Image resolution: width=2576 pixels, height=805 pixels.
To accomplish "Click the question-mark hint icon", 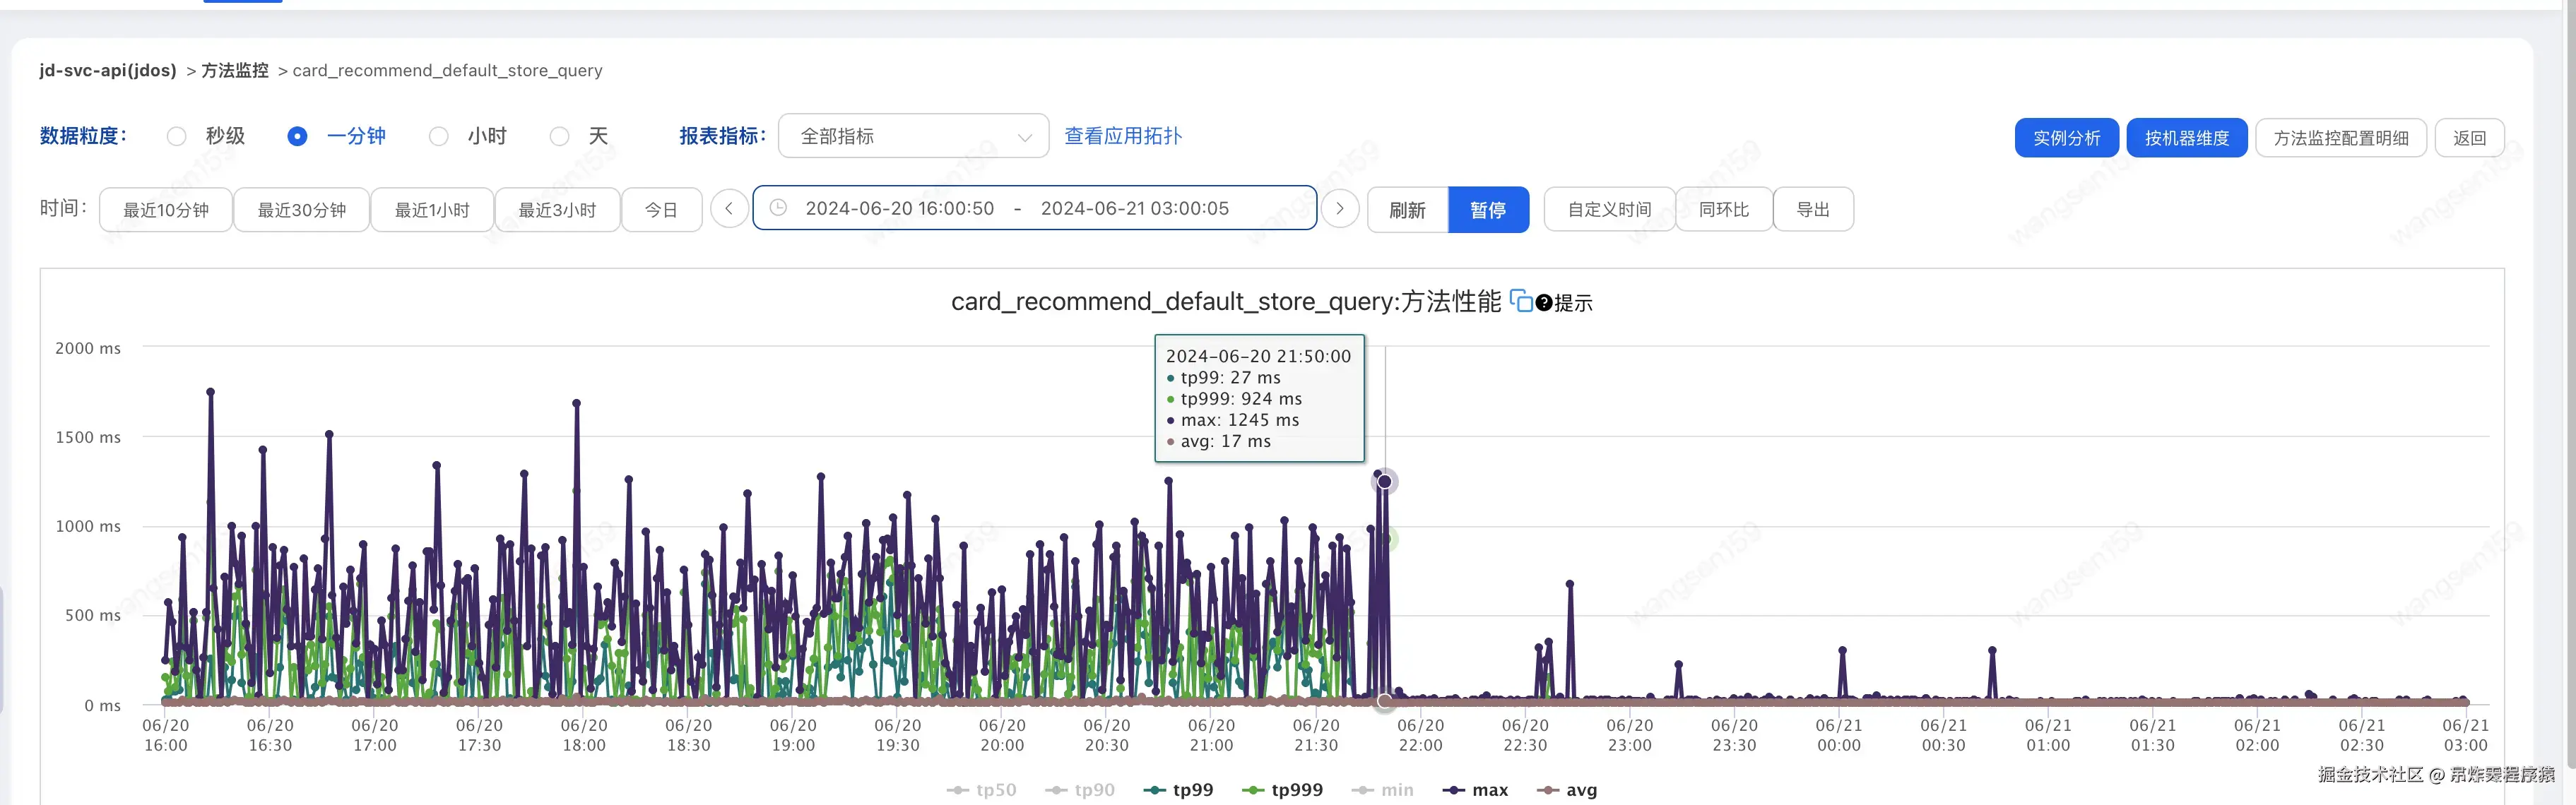I will 1544,303.
